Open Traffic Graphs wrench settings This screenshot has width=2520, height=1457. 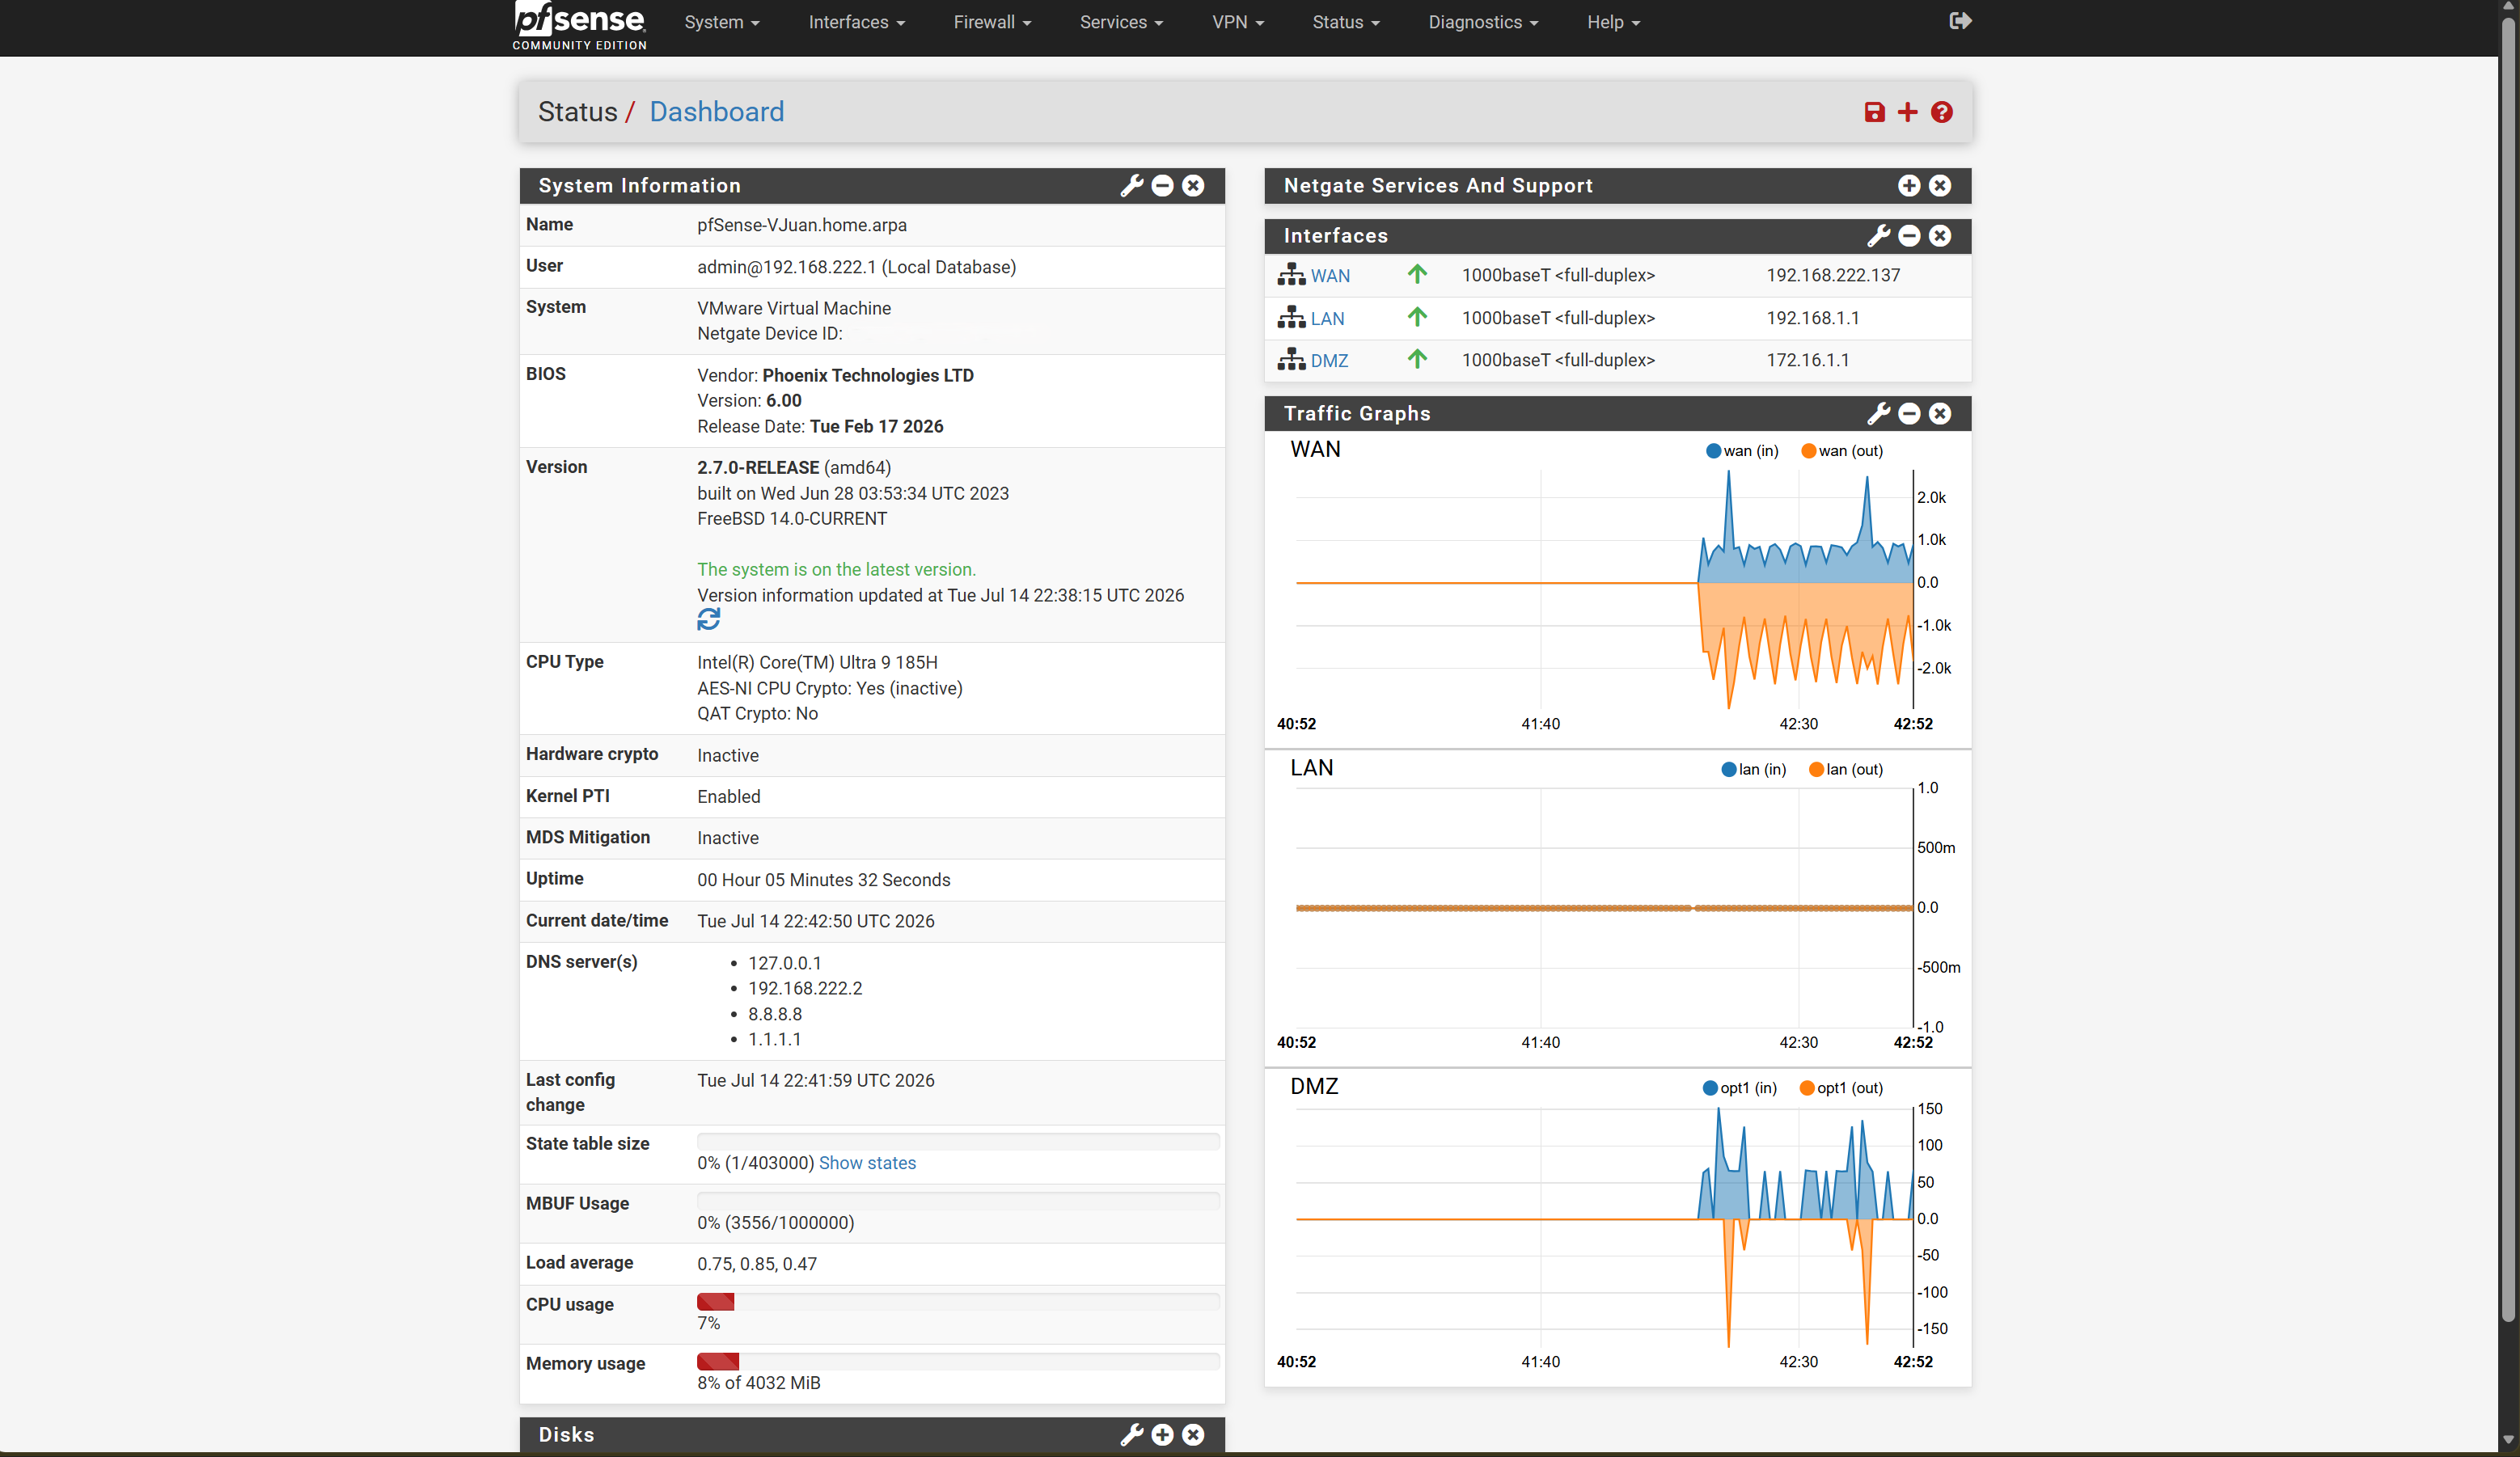pyautogui.click(x=1878, y=414)
